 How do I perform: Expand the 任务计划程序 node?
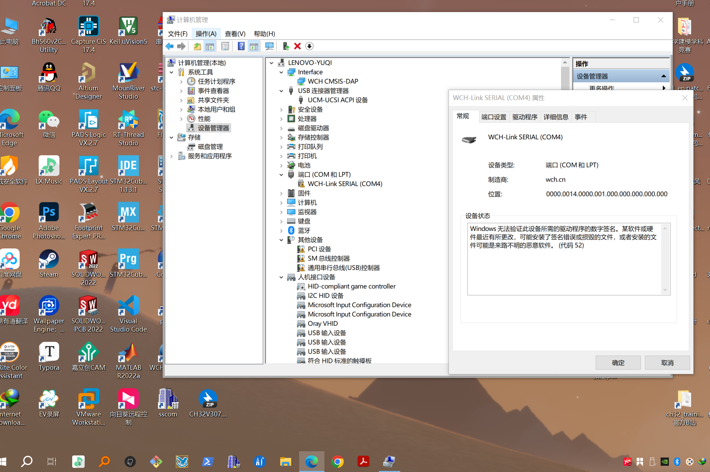[x=181, y=81]
